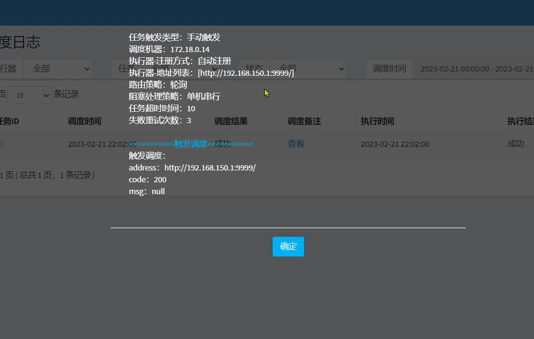Click the msg: null line

(x=147, y=191)
